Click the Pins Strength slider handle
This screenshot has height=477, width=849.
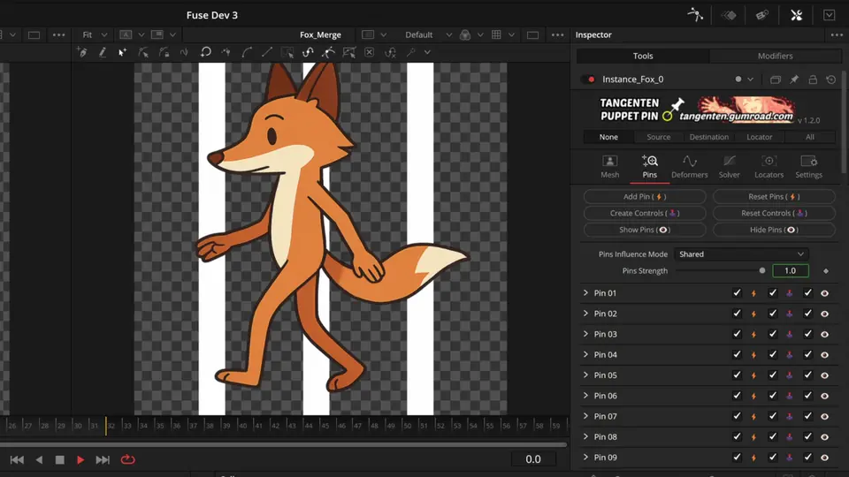[762, 271]
